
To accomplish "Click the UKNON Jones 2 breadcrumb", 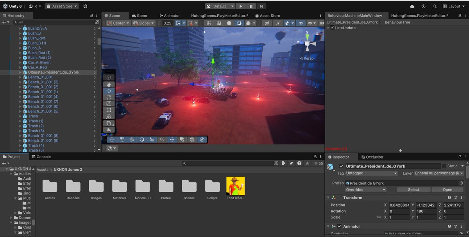I will click(x=68, y=170).
